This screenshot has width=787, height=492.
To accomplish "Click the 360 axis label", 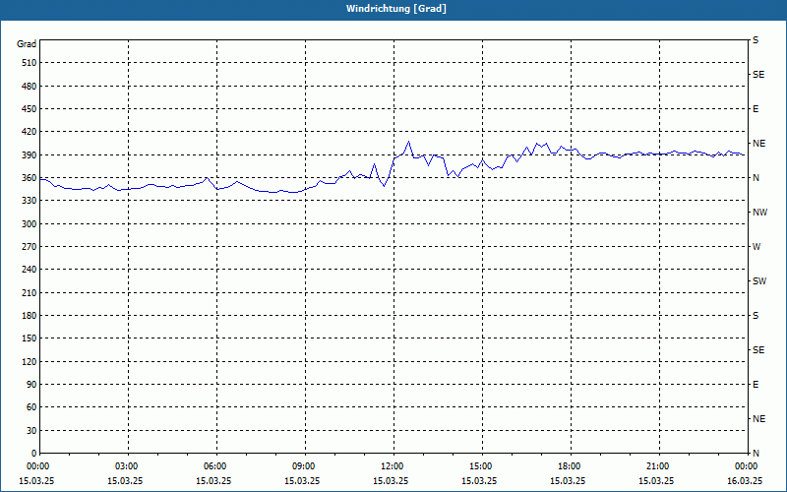I will (30, 178).
